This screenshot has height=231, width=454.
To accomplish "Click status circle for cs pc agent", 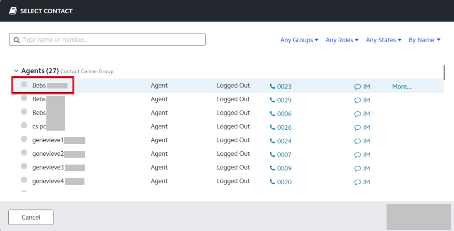I will point(24,125).
